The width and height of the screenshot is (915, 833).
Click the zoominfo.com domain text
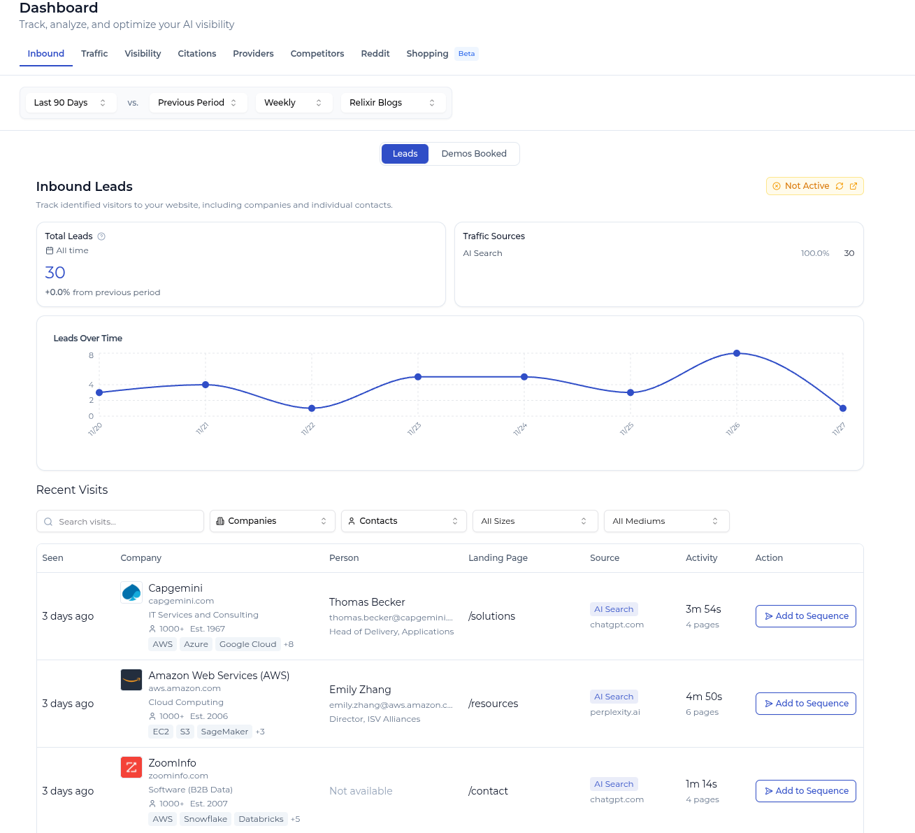(x=178, y=776)
